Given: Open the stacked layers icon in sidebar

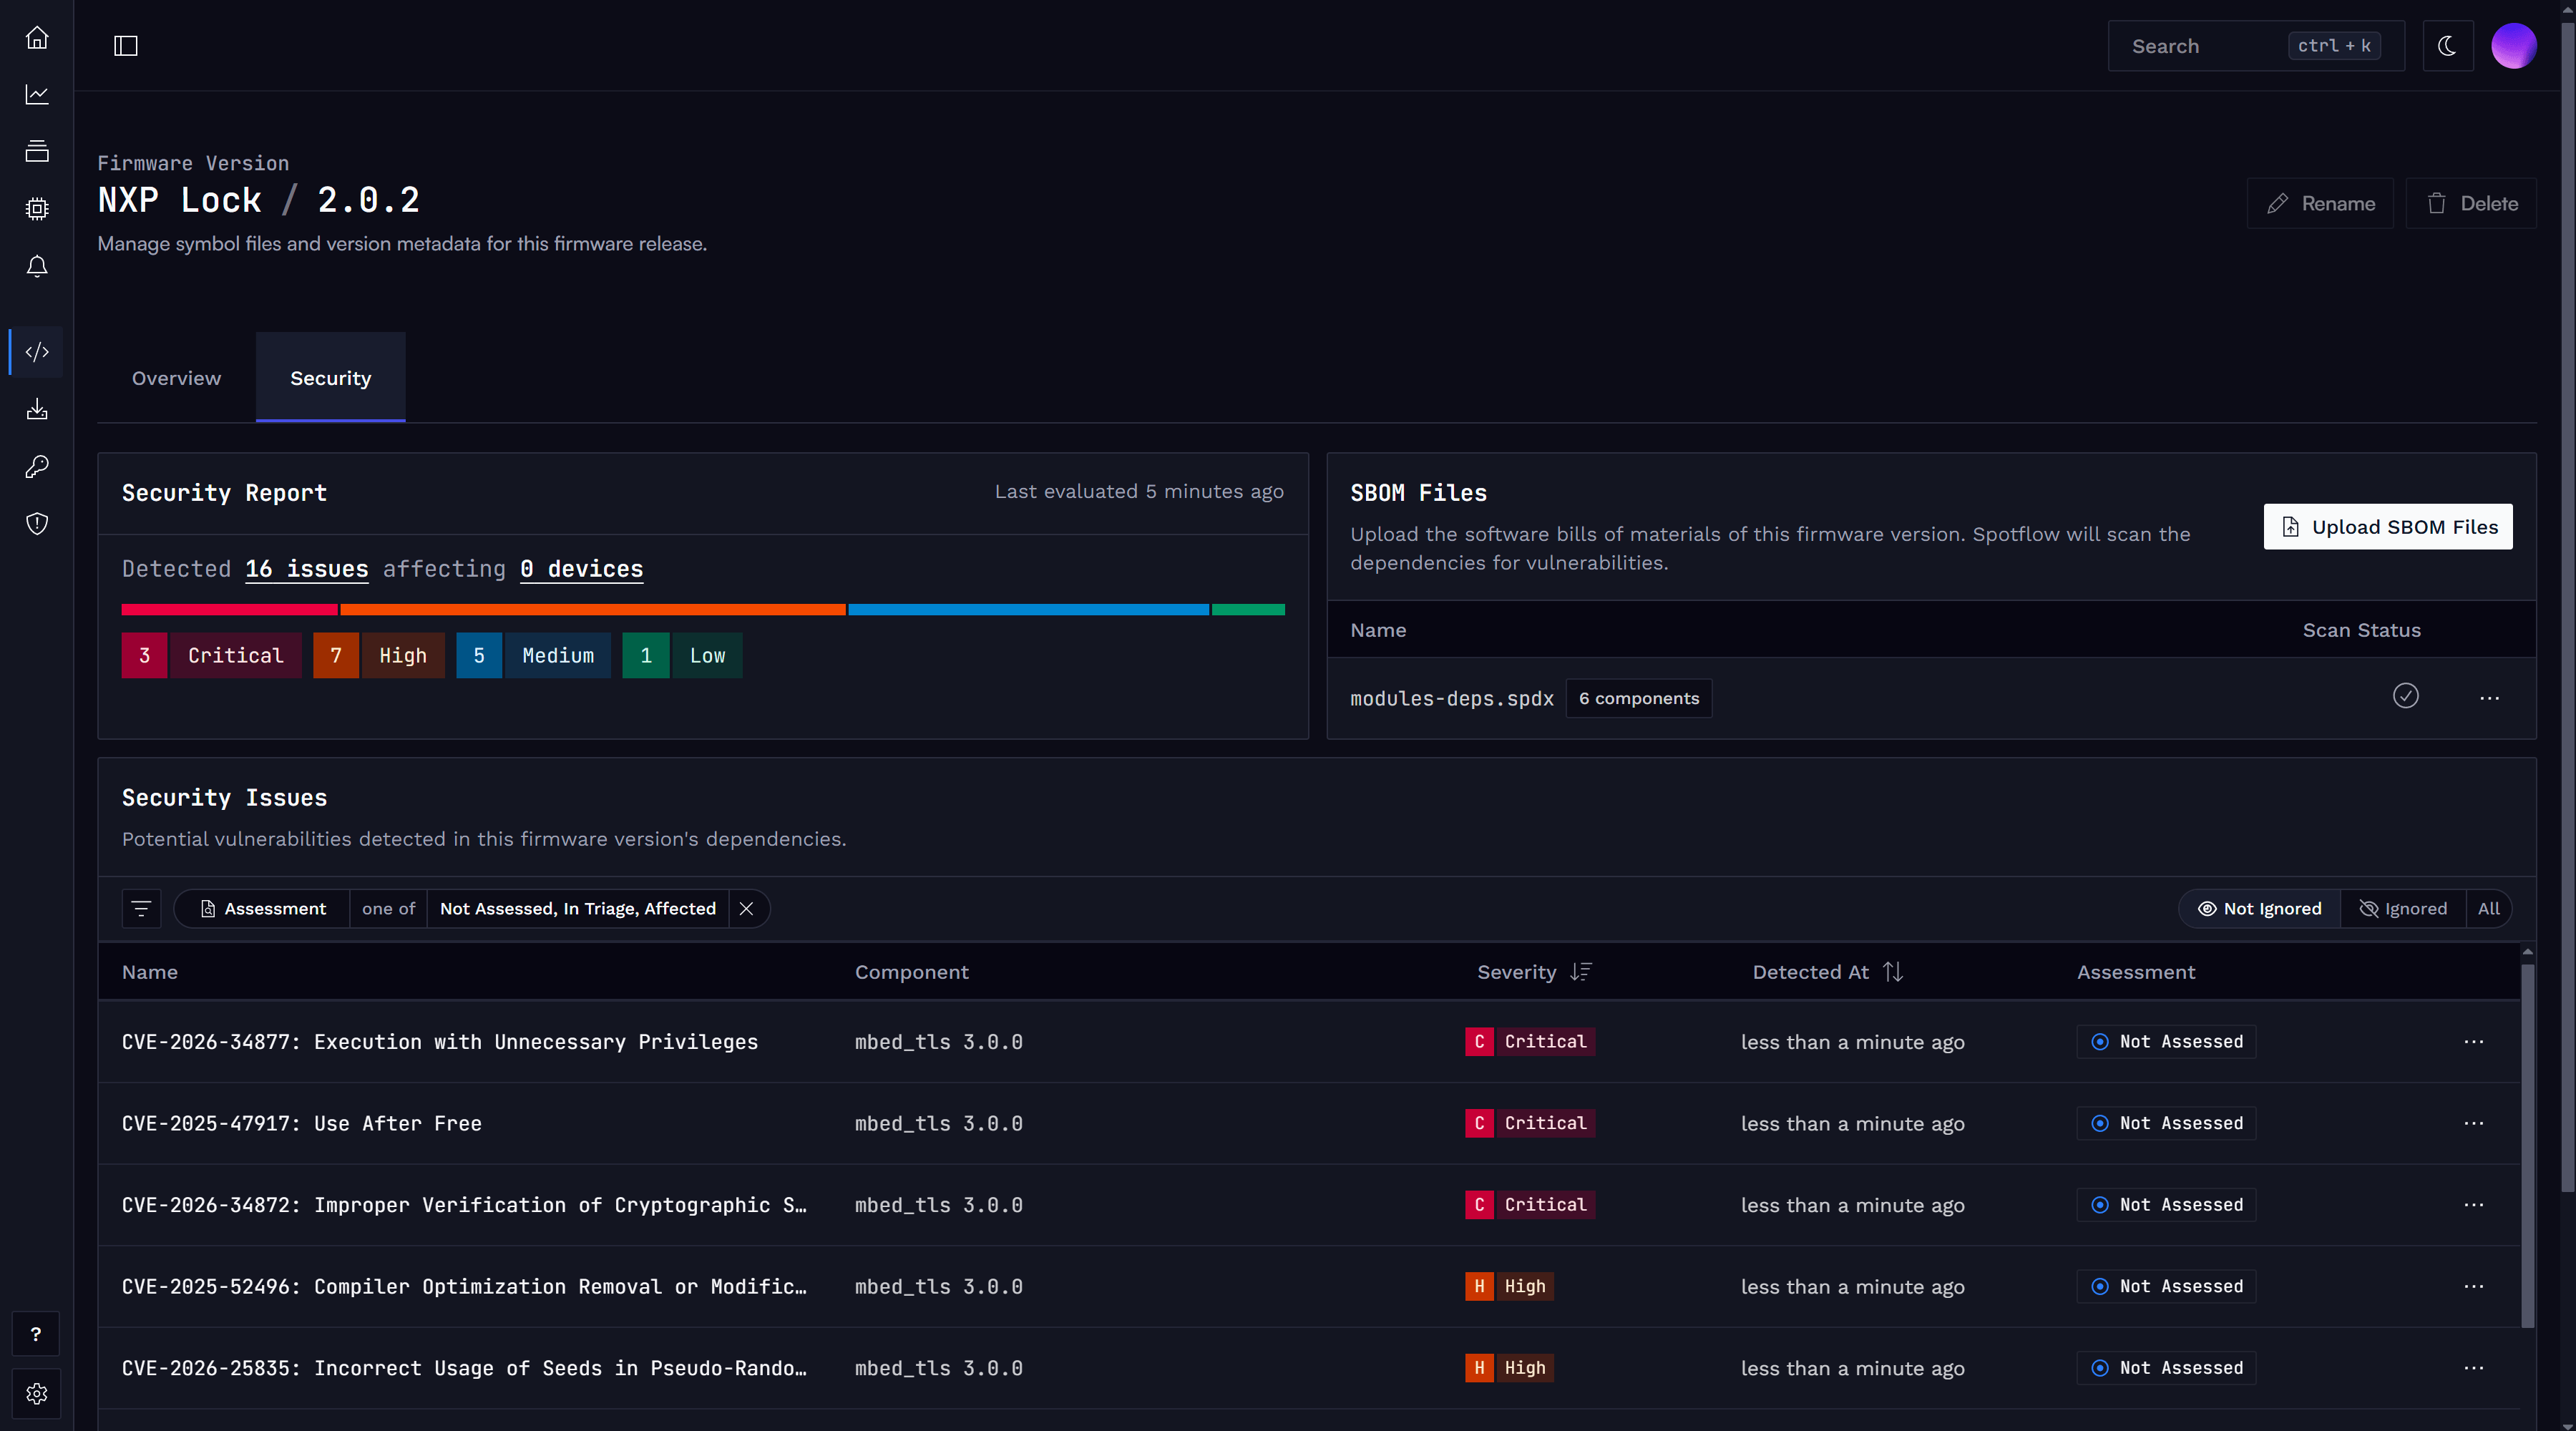Looking at the screenshot, I should click(x=37, y=151).
